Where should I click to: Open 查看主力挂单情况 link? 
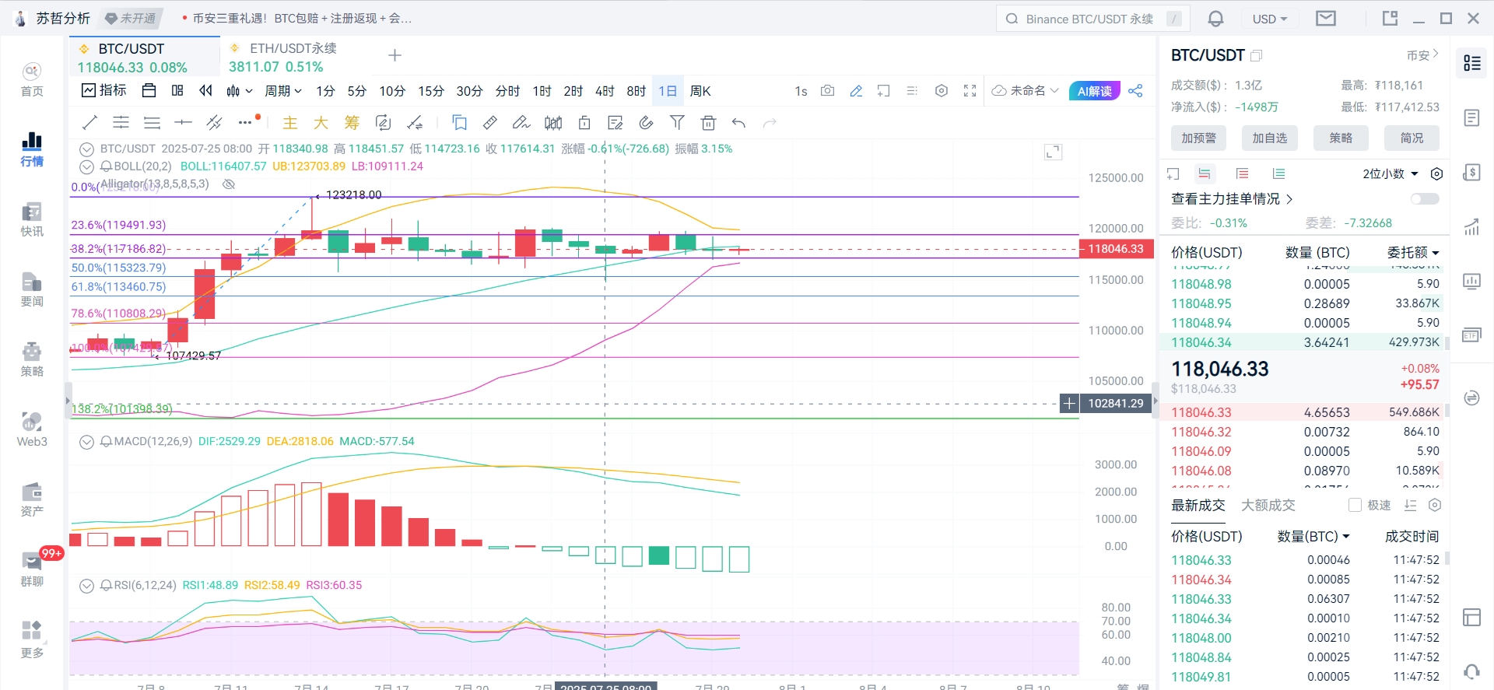[x=1232, y=199]
